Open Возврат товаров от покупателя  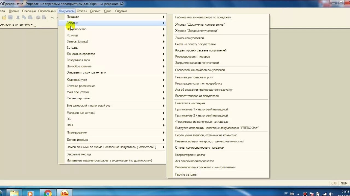[218, 96]
